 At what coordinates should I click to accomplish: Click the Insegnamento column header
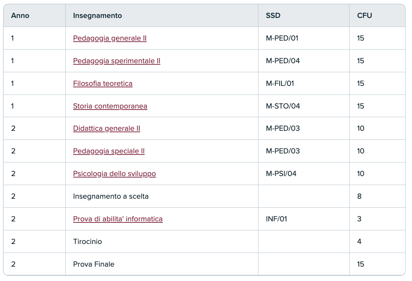coord(98,15)
